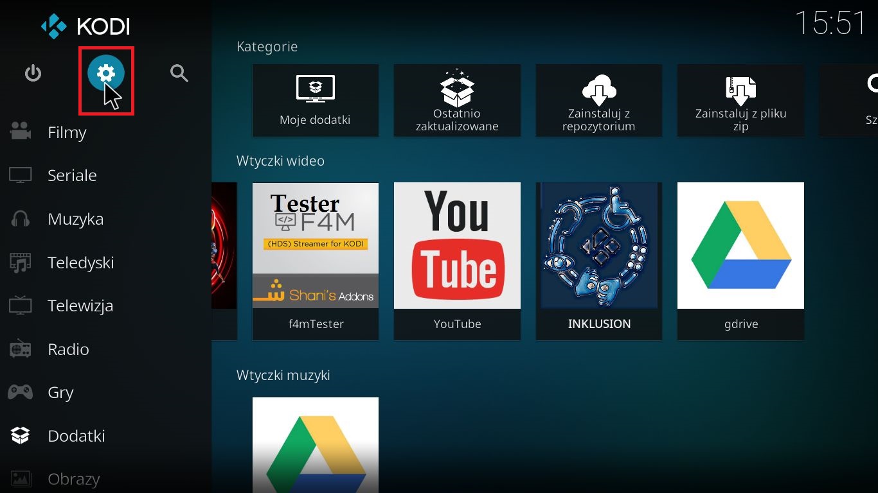Open Kodi settings gear icon
This screenshot has width=878, height=493.
click(x=106, y=74)
